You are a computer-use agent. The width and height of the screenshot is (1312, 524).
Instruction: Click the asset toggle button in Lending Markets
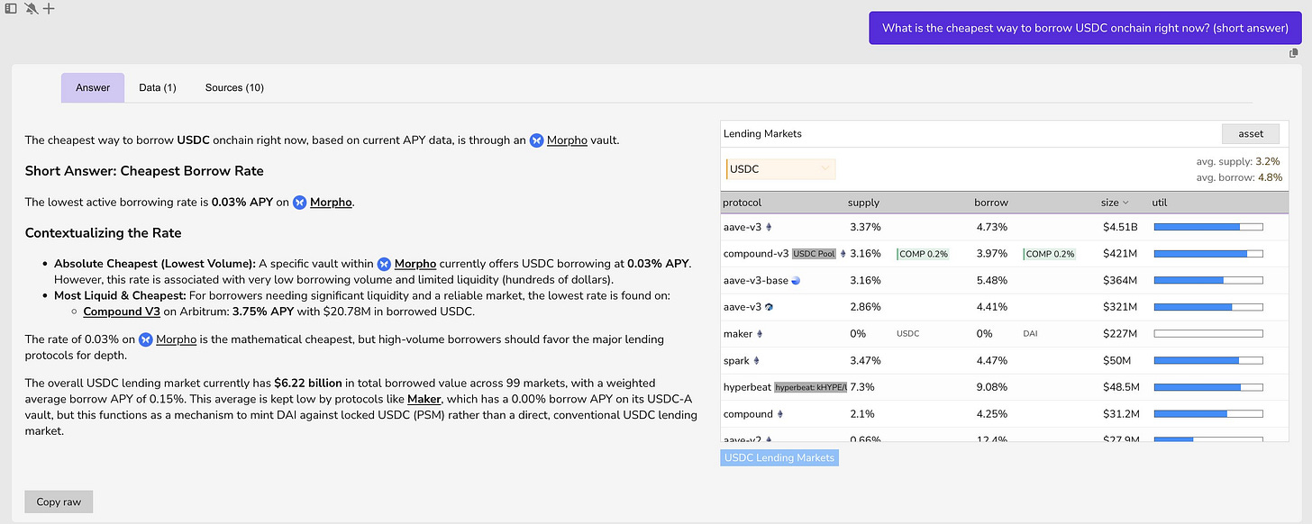1250,134
